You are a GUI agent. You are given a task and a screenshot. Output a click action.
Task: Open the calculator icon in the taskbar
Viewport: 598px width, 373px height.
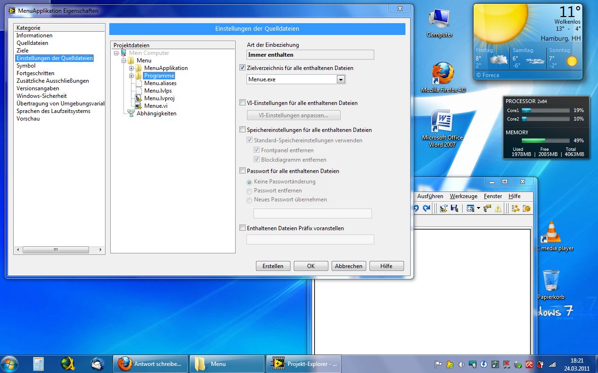tap(39, 364)
